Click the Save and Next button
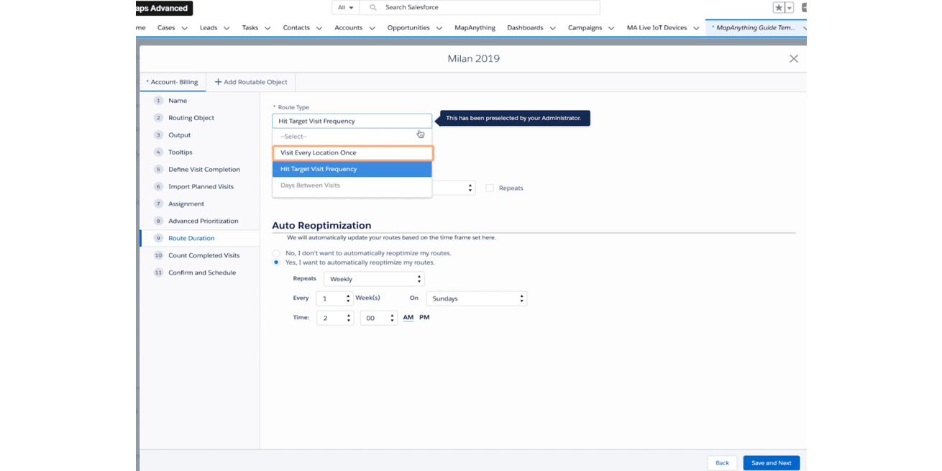This screenshot has height=471, width=942. [771, 462]
